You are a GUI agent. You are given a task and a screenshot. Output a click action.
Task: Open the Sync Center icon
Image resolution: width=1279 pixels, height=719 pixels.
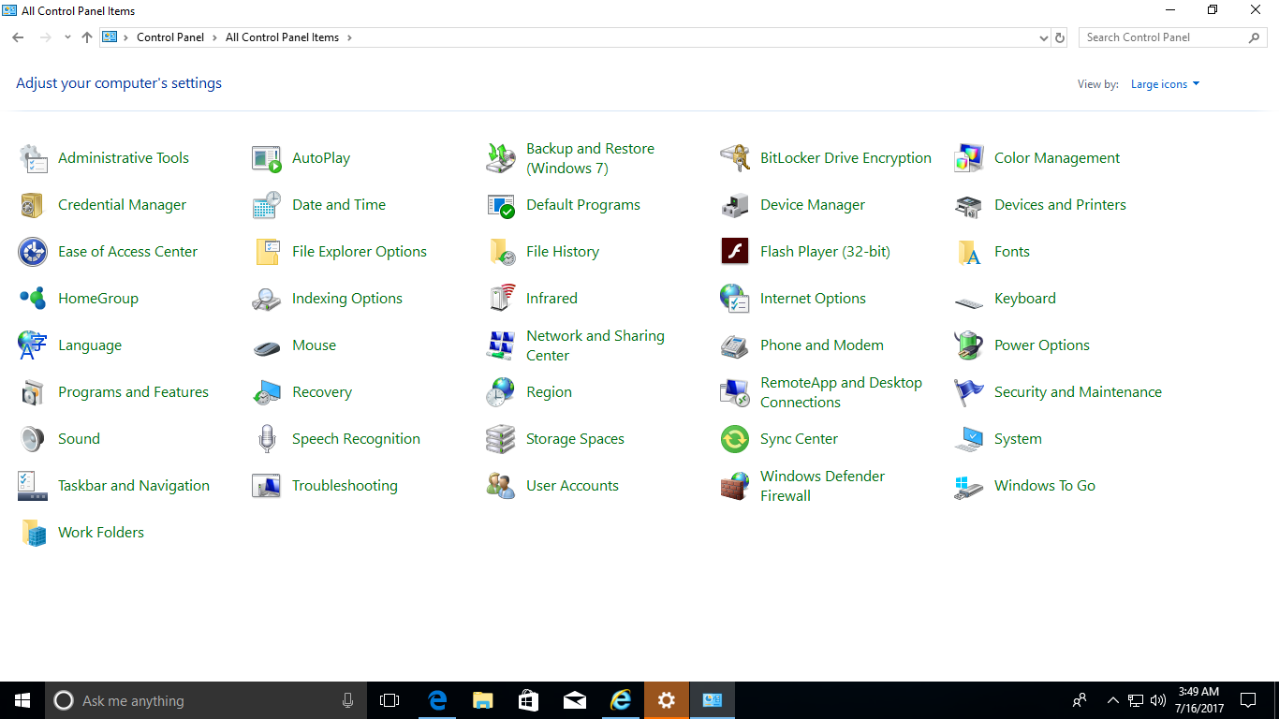pos(735,439)
